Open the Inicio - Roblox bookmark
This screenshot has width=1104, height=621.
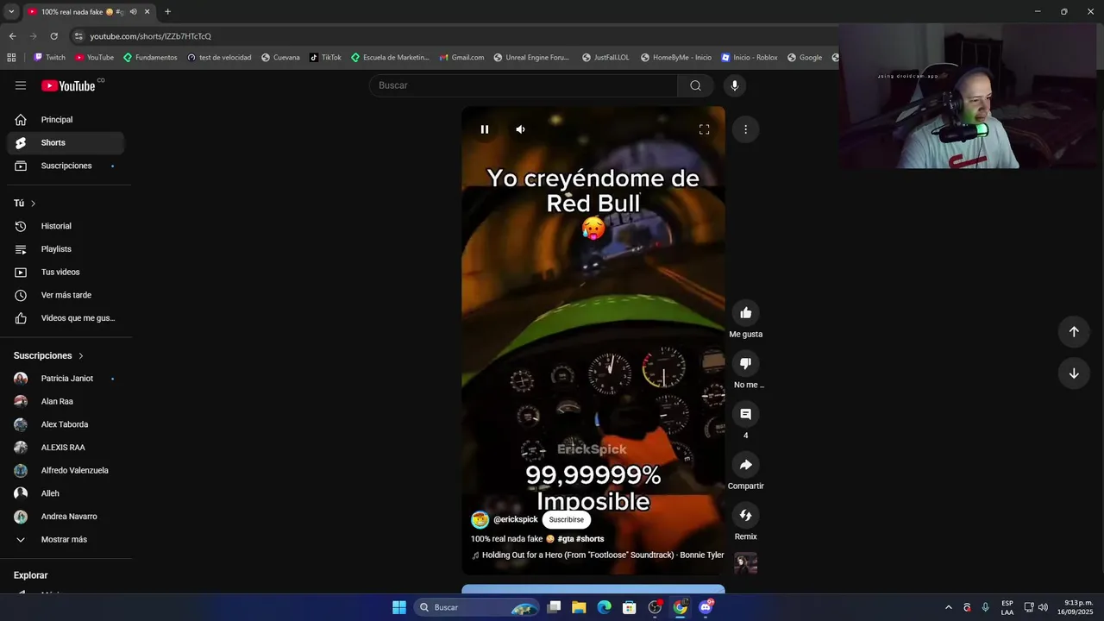[x=749, y=58]
